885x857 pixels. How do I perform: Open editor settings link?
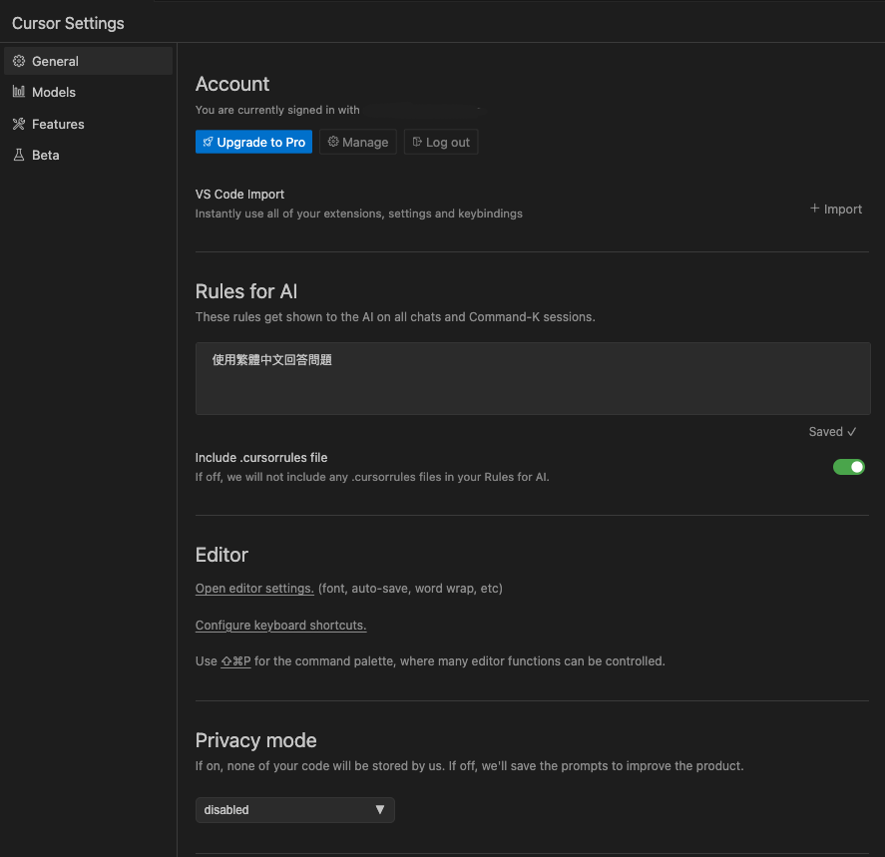[x=254, y=588]
